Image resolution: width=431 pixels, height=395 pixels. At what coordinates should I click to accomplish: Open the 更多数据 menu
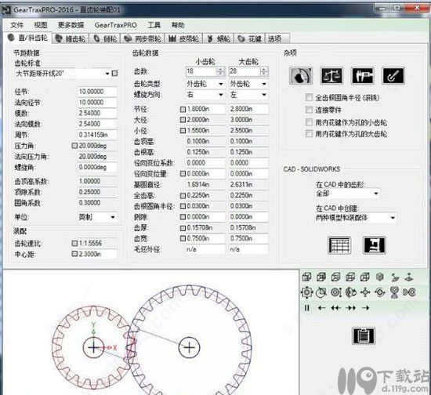(x=71, y=25)
